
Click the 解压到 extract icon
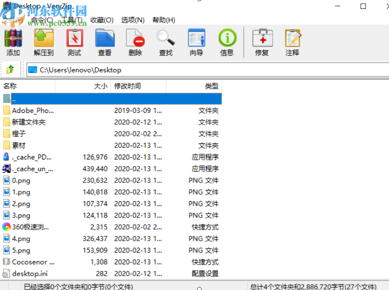(43, 40)
